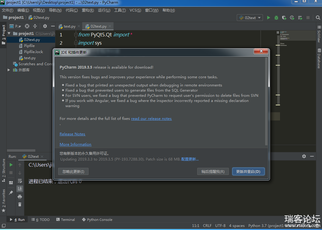322x230 pixels.
Task: Switch to the Terminal tab
Action: coord(65,220)
